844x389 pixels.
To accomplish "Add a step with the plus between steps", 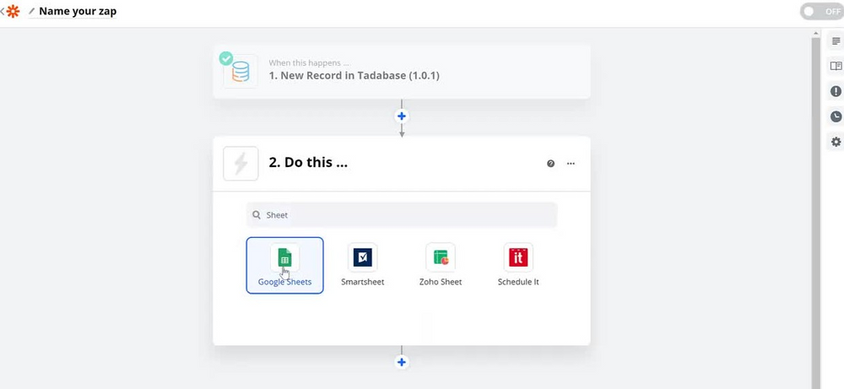I will point(402,116).
